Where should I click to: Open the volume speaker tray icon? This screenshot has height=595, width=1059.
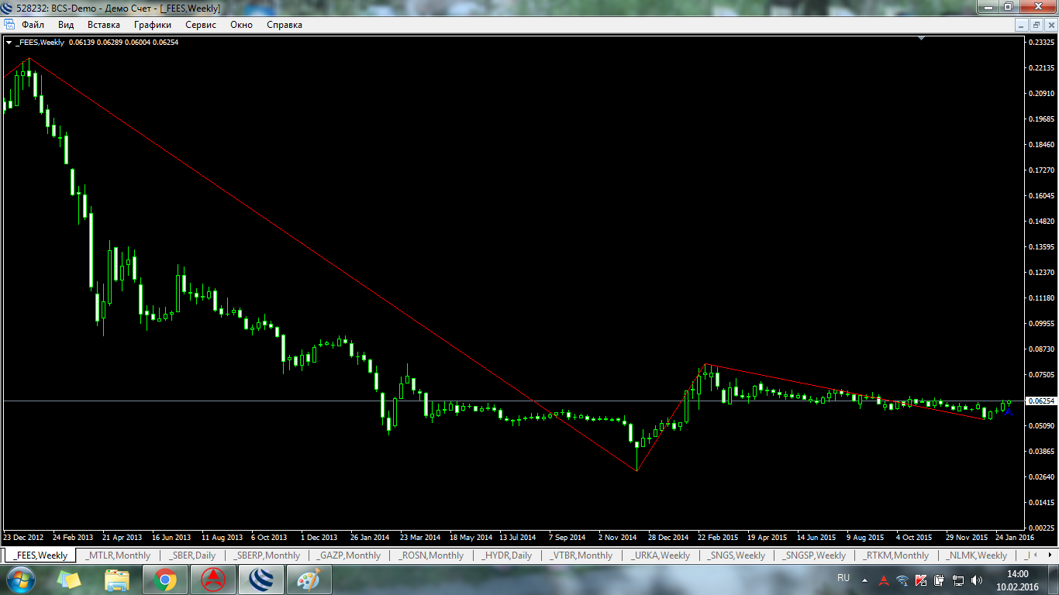tap(975, 580)
